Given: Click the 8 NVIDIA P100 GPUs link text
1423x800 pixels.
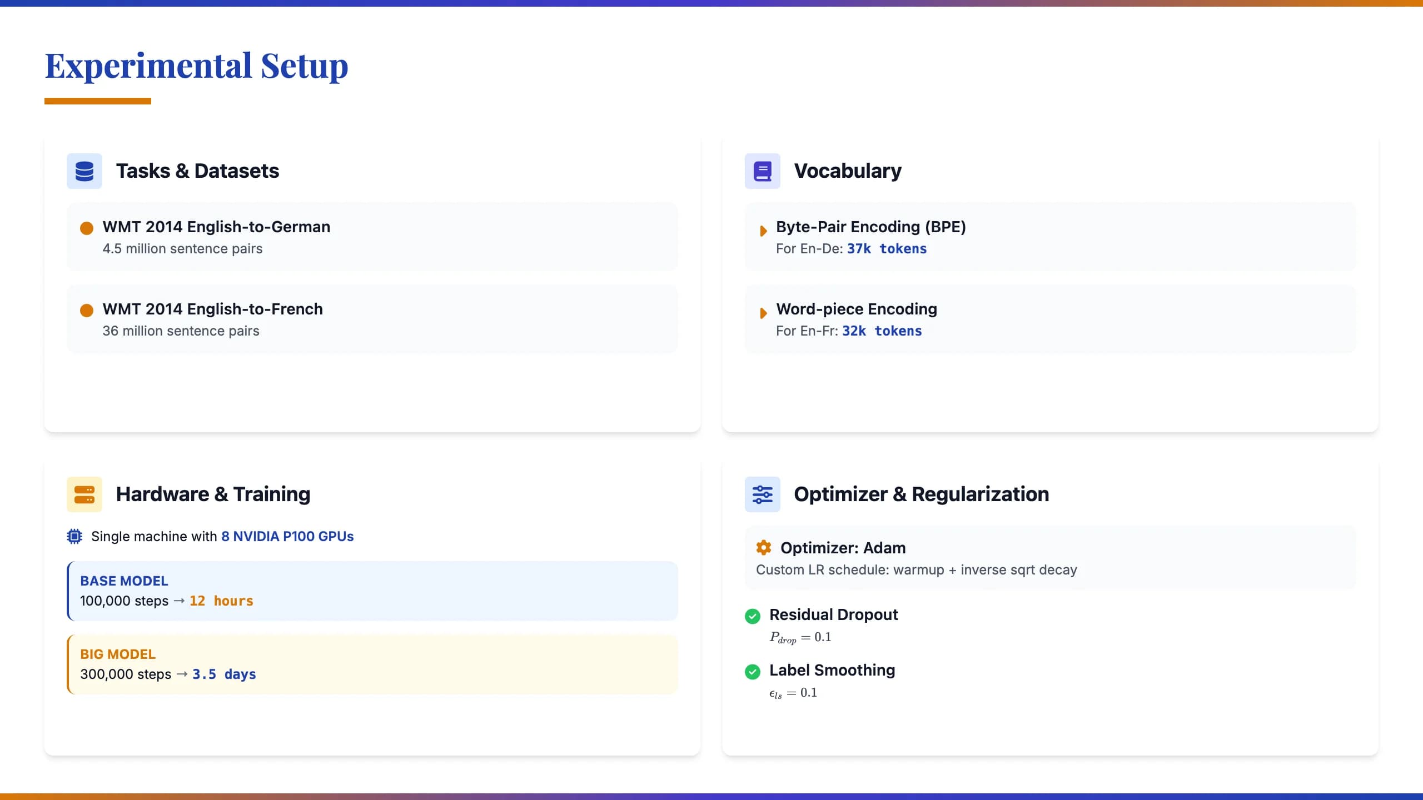Looking at the screenshot, I should point(287,537).
